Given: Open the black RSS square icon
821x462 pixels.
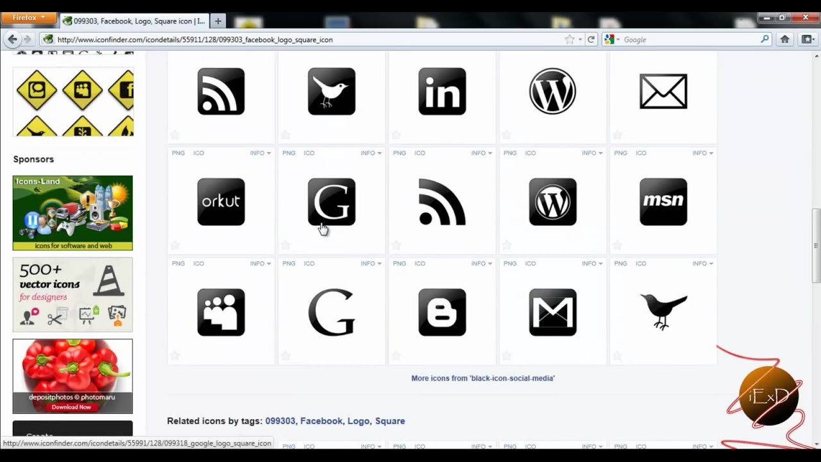Looking at the screenshot, I should (221, 91).
